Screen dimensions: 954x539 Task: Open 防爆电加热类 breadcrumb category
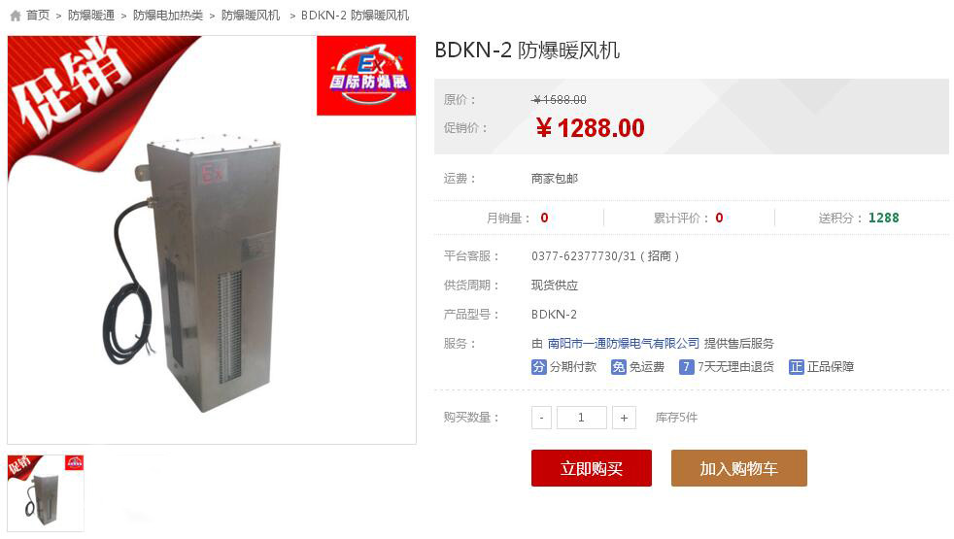pos(168,16)
